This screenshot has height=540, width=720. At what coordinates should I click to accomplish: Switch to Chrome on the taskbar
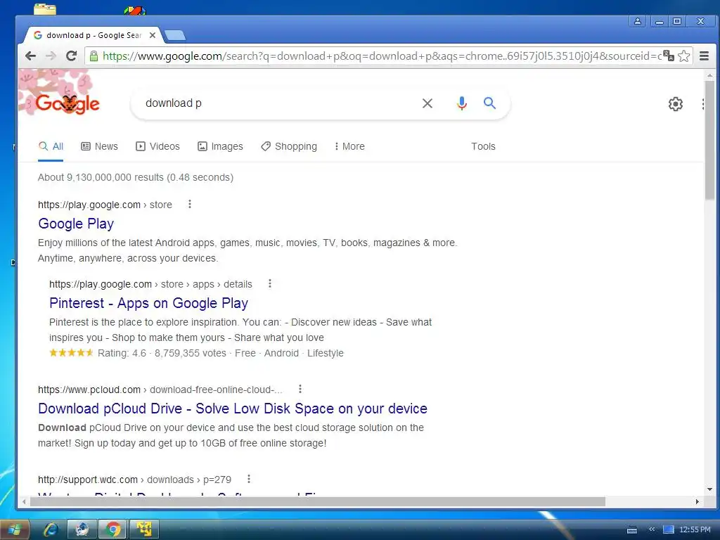pyautogui.click(x=113, y=529)
